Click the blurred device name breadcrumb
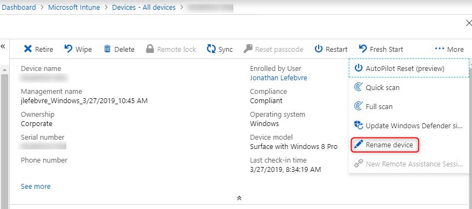The image size is (472, 209). click(x=210, y=7)
